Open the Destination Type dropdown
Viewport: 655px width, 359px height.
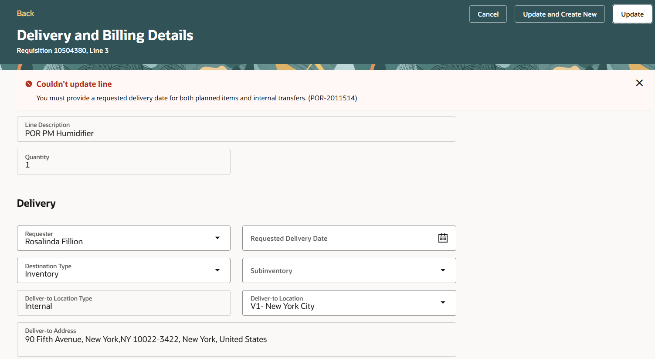[217, 270]
